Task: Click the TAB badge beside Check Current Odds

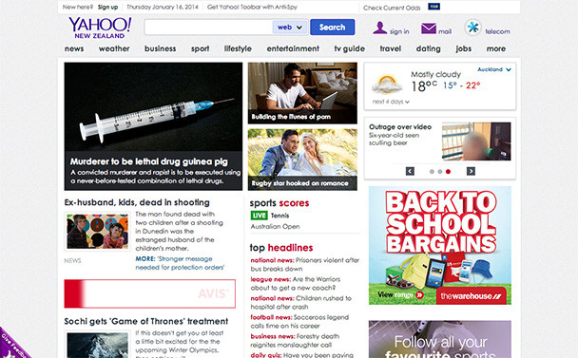Action: (x=433, y=7)
